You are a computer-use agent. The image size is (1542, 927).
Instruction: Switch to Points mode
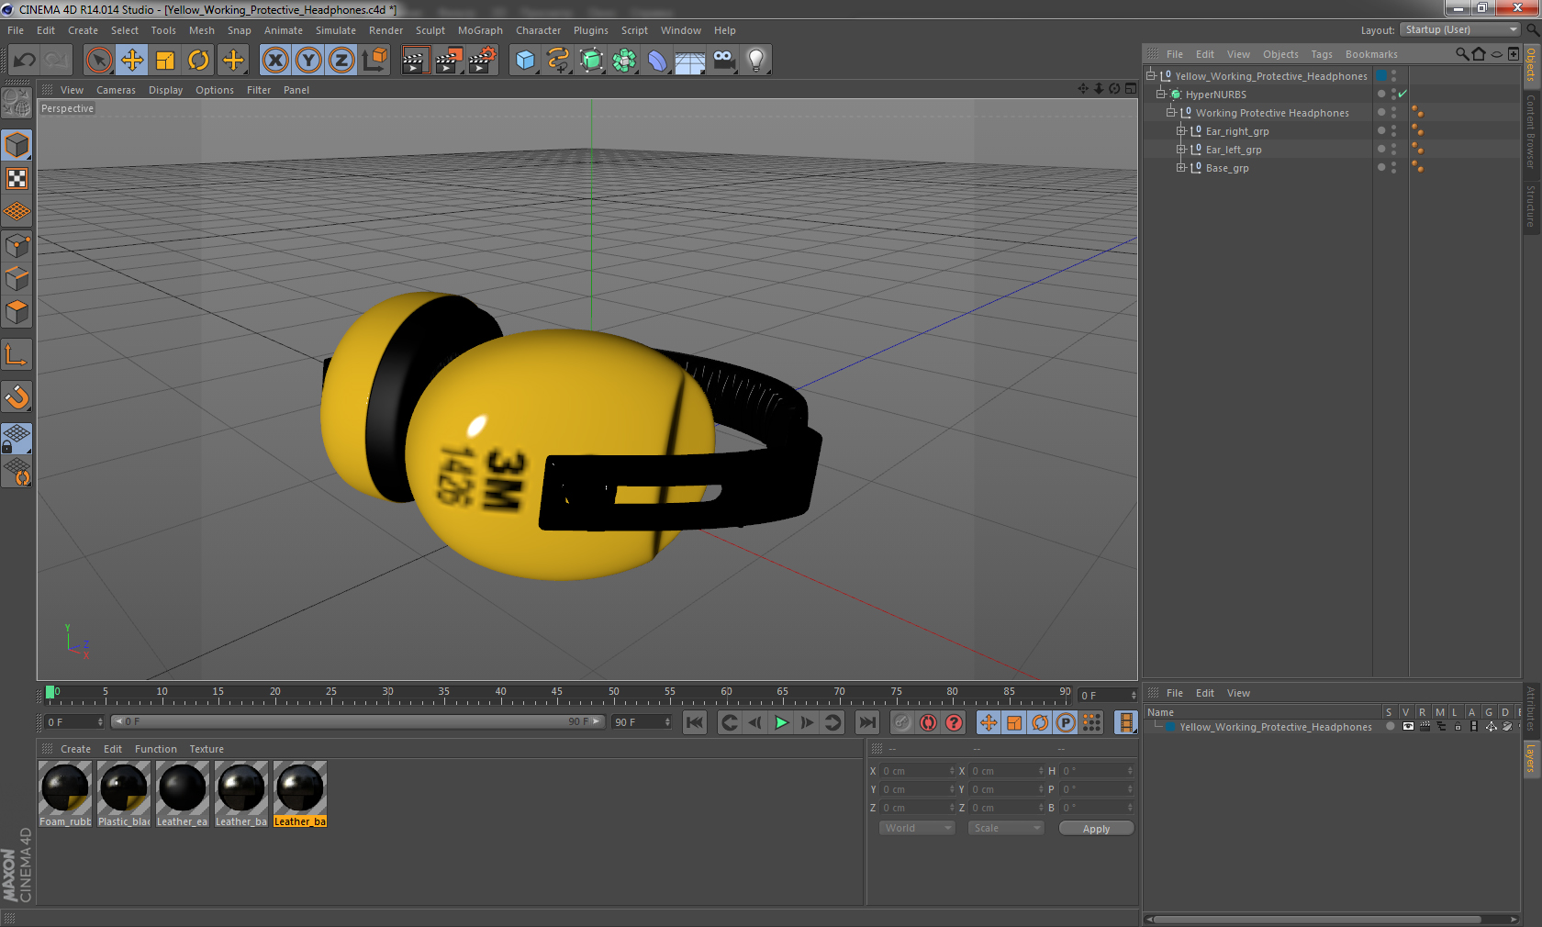[17, 246]
